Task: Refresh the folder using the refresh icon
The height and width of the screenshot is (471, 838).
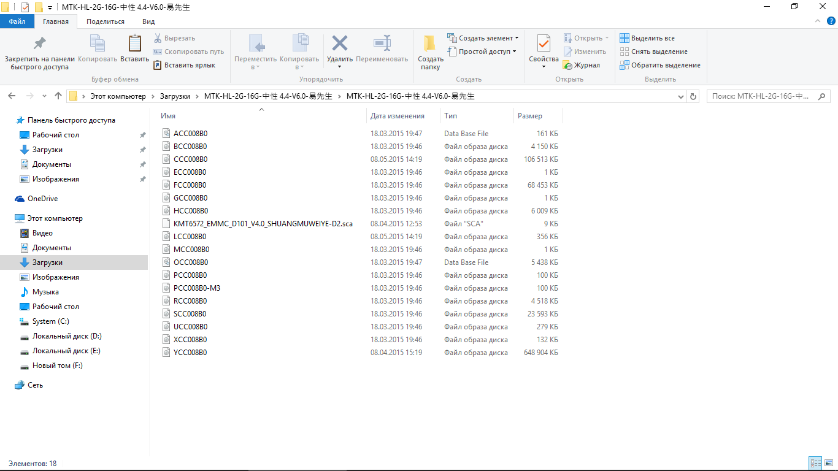Action: 694,96
